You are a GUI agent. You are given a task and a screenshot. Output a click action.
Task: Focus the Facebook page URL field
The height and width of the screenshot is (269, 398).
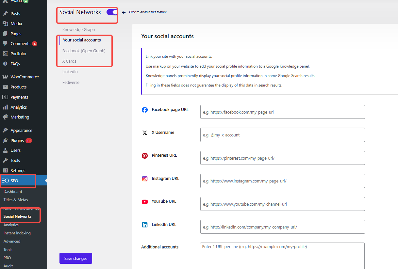282,112
